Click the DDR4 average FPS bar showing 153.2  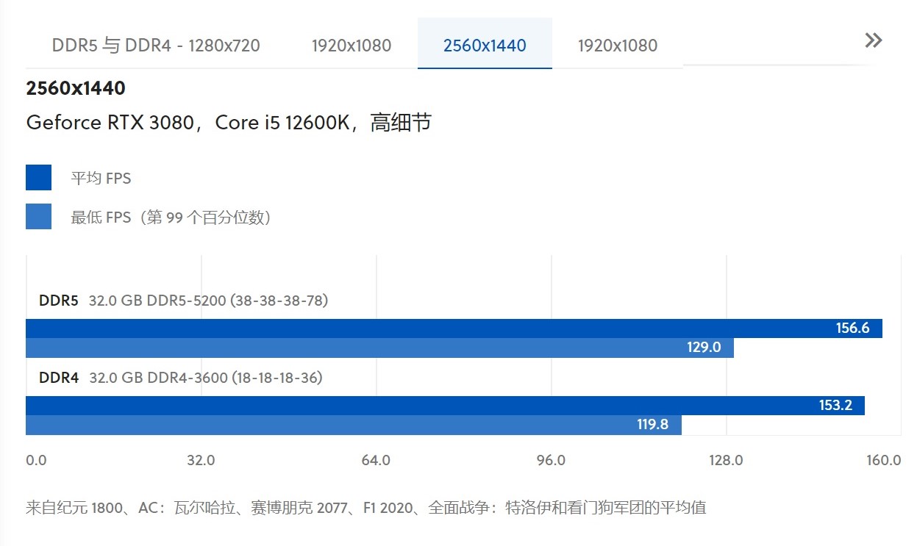point(441,405)
